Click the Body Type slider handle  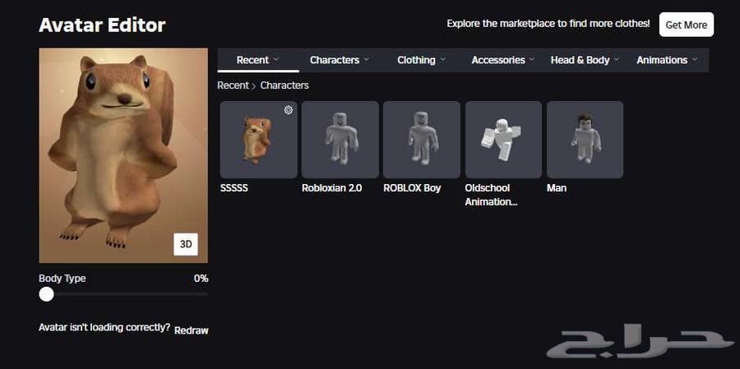46,294
